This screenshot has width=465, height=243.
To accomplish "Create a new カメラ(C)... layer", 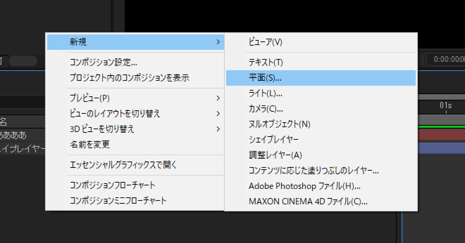I will tap(321, 109).
